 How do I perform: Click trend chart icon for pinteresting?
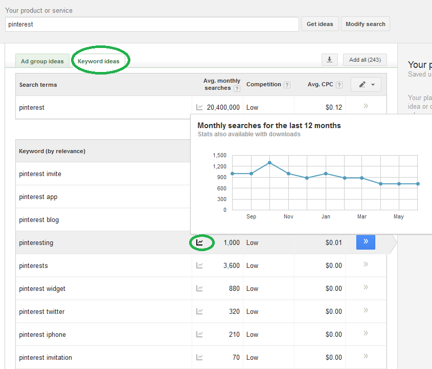(199, 242)
